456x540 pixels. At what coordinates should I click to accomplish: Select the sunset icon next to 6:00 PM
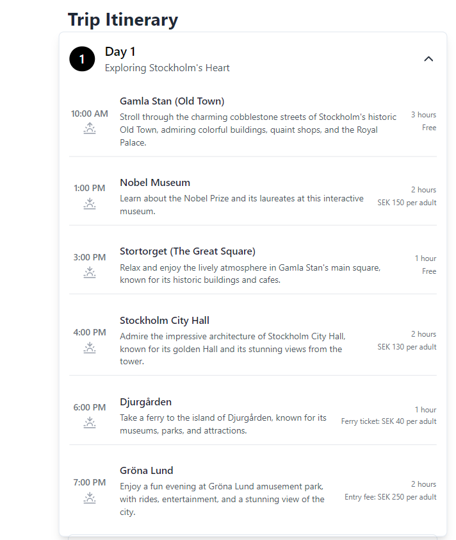(90, 423)
